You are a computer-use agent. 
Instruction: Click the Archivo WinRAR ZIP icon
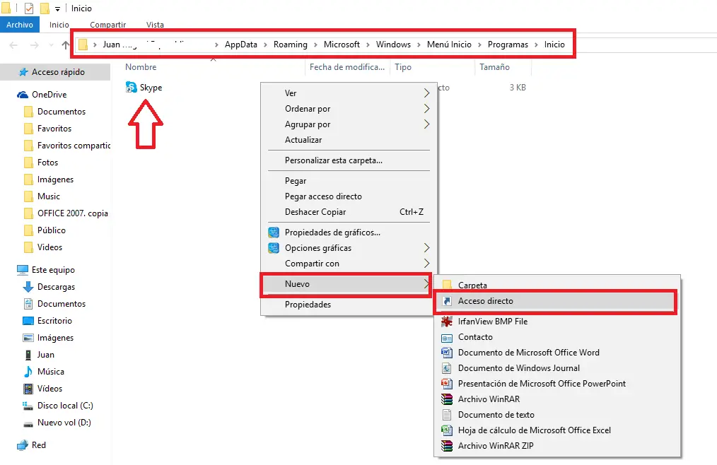[x=447, y=446]
